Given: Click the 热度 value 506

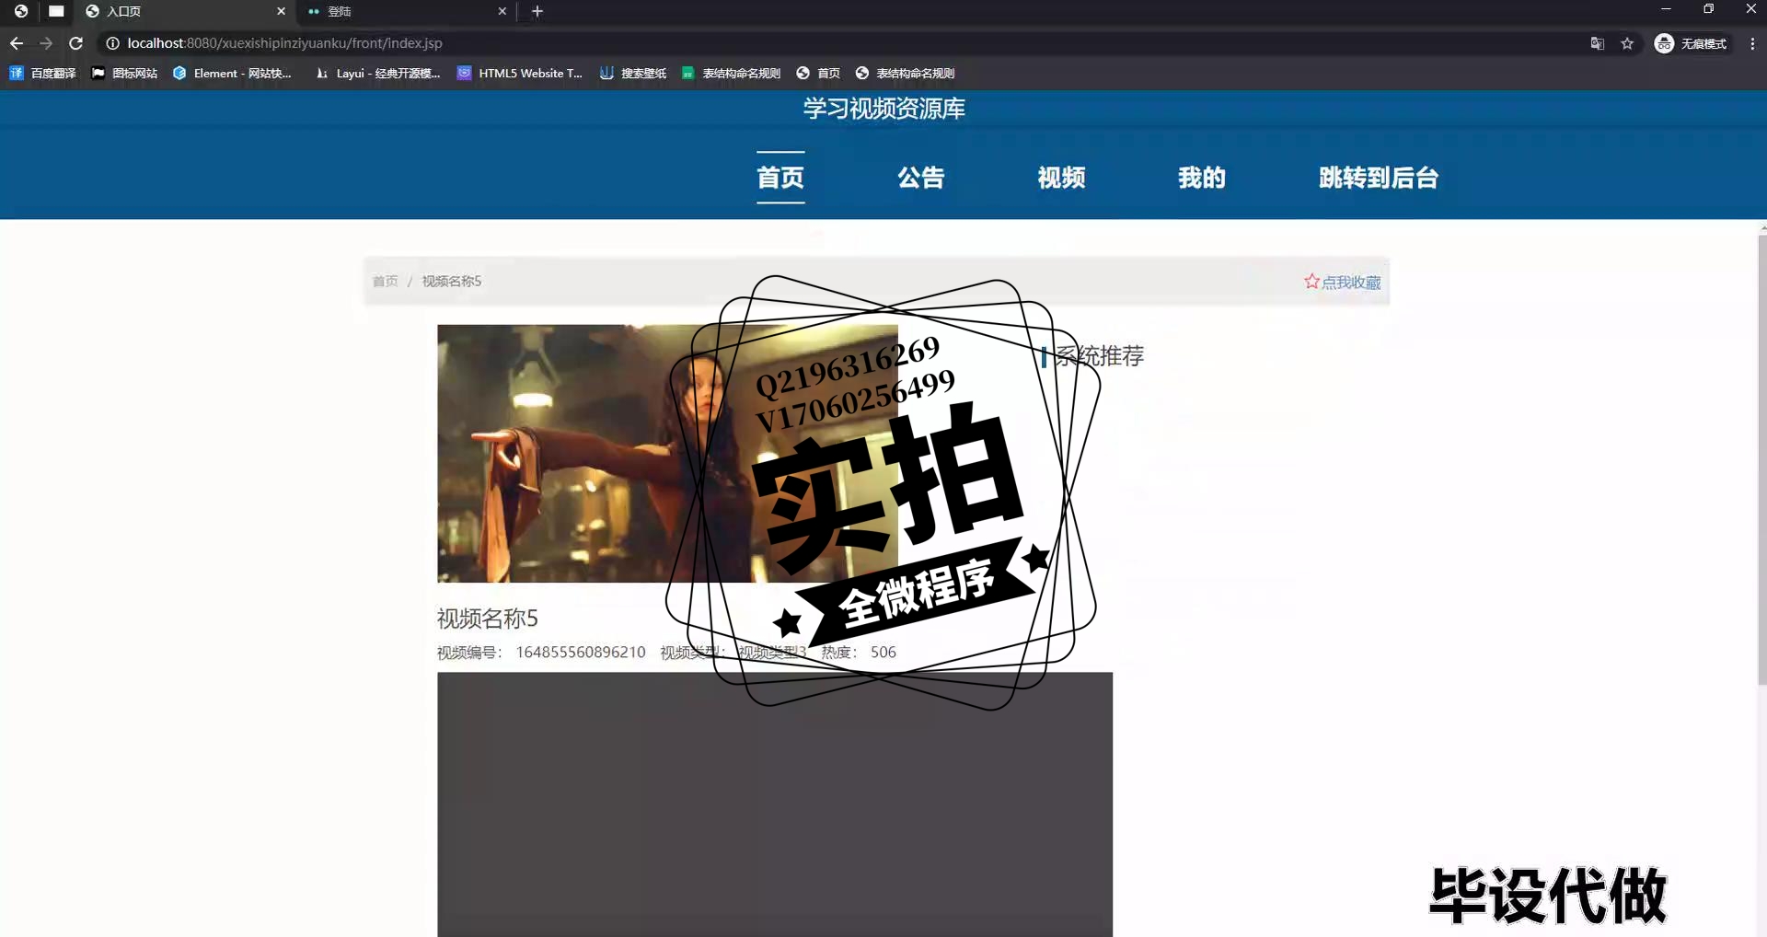Looking at the screenshot, I should pos(883,652).
